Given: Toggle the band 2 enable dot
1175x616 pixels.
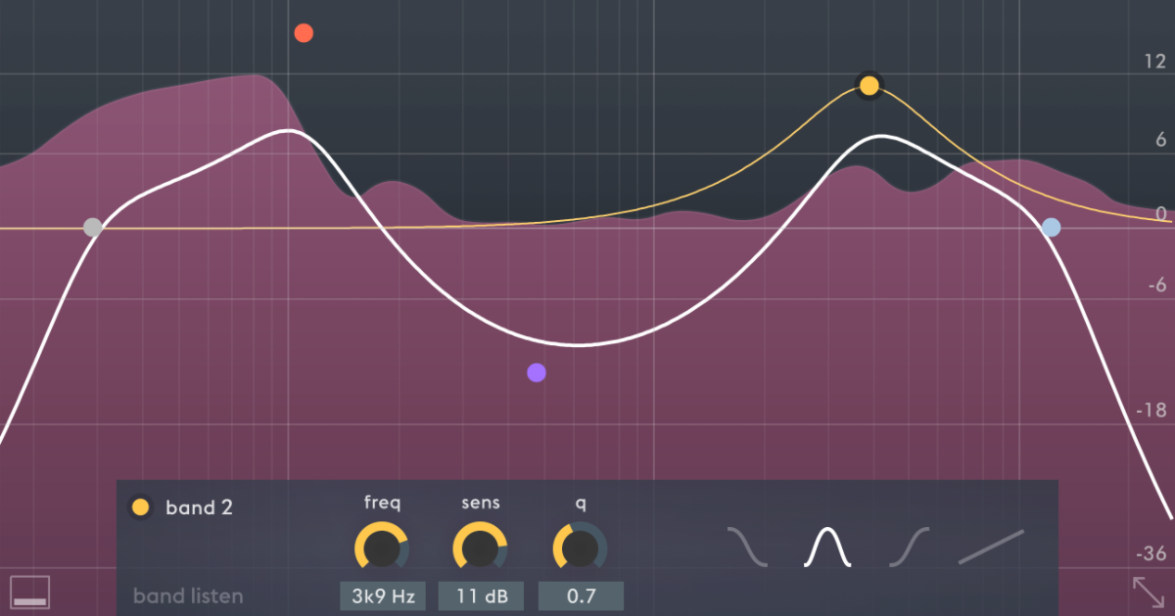Looking at the screenshot, I should point(141,507).
